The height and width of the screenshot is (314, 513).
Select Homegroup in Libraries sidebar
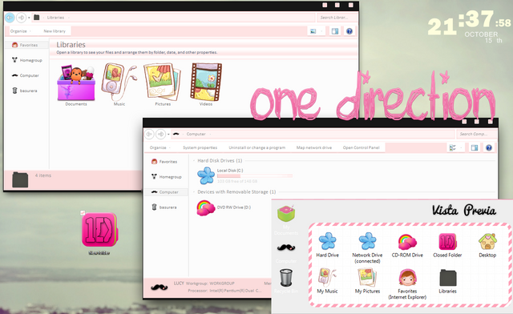[x=27, y=60]
